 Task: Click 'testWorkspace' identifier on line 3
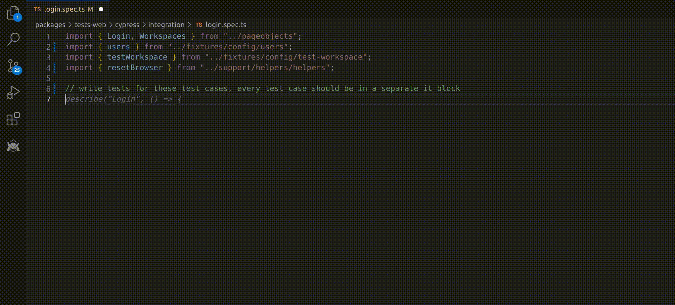(x=137, y=57)
